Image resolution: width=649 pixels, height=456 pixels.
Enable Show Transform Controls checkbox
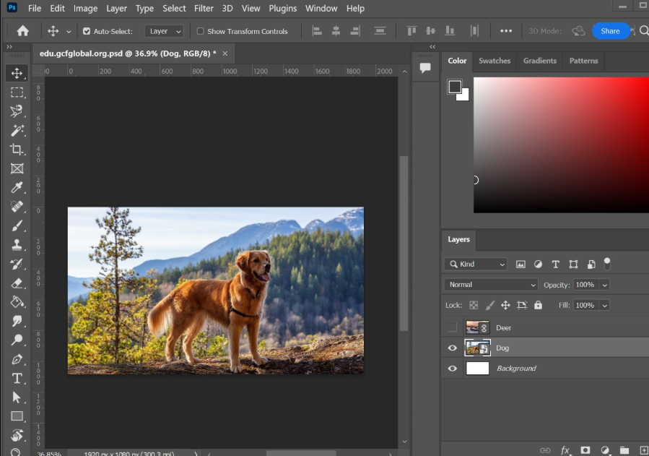(x=201, y=32)
